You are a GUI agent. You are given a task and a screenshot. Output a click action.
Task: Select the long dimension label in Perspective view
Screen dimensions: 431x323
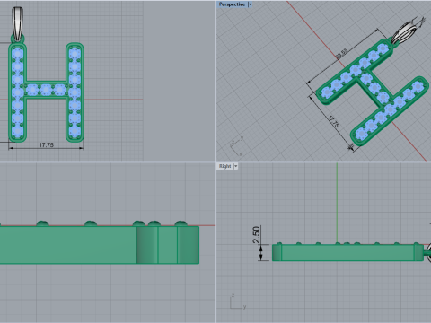point(342,54)
